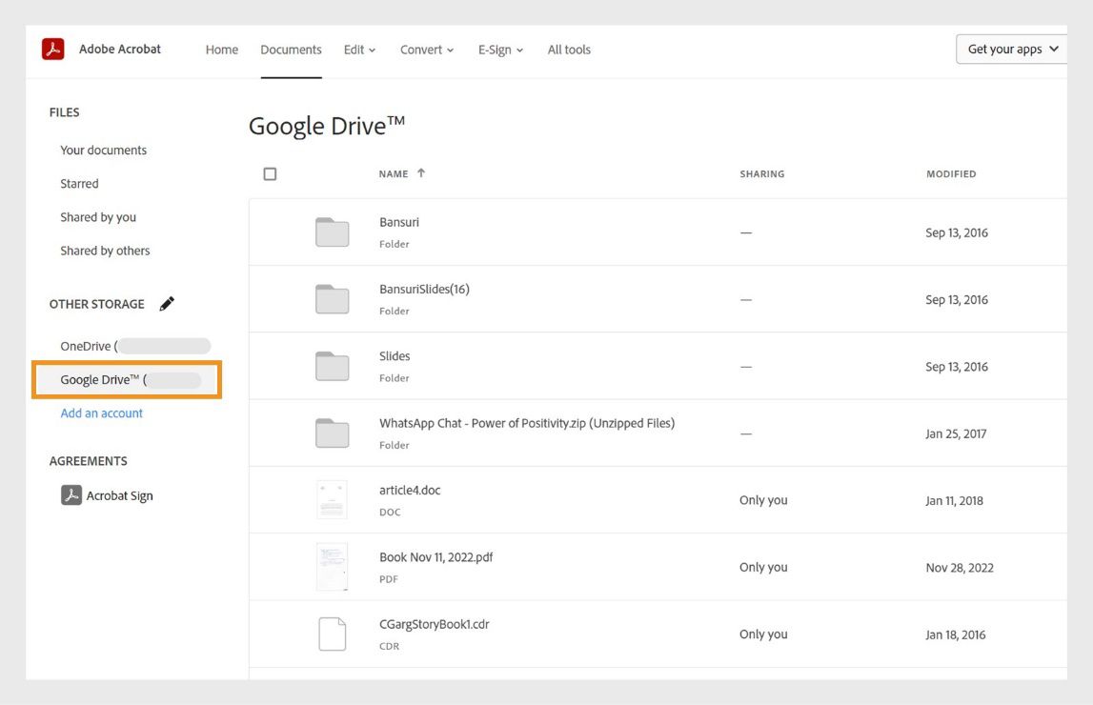Expand the E-Sign dropdown menu
The image size is (1093, 705).
pyautogui.click(x=500, y=49)
